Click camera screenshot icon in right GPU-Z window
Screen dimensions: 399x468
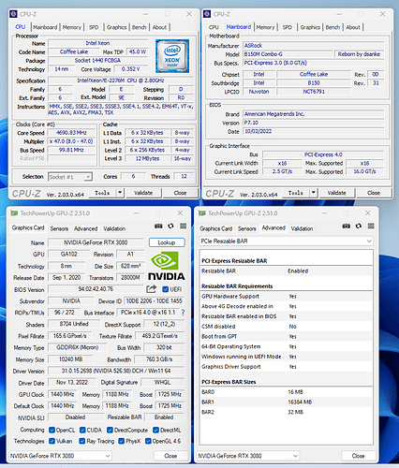point(346,226)
